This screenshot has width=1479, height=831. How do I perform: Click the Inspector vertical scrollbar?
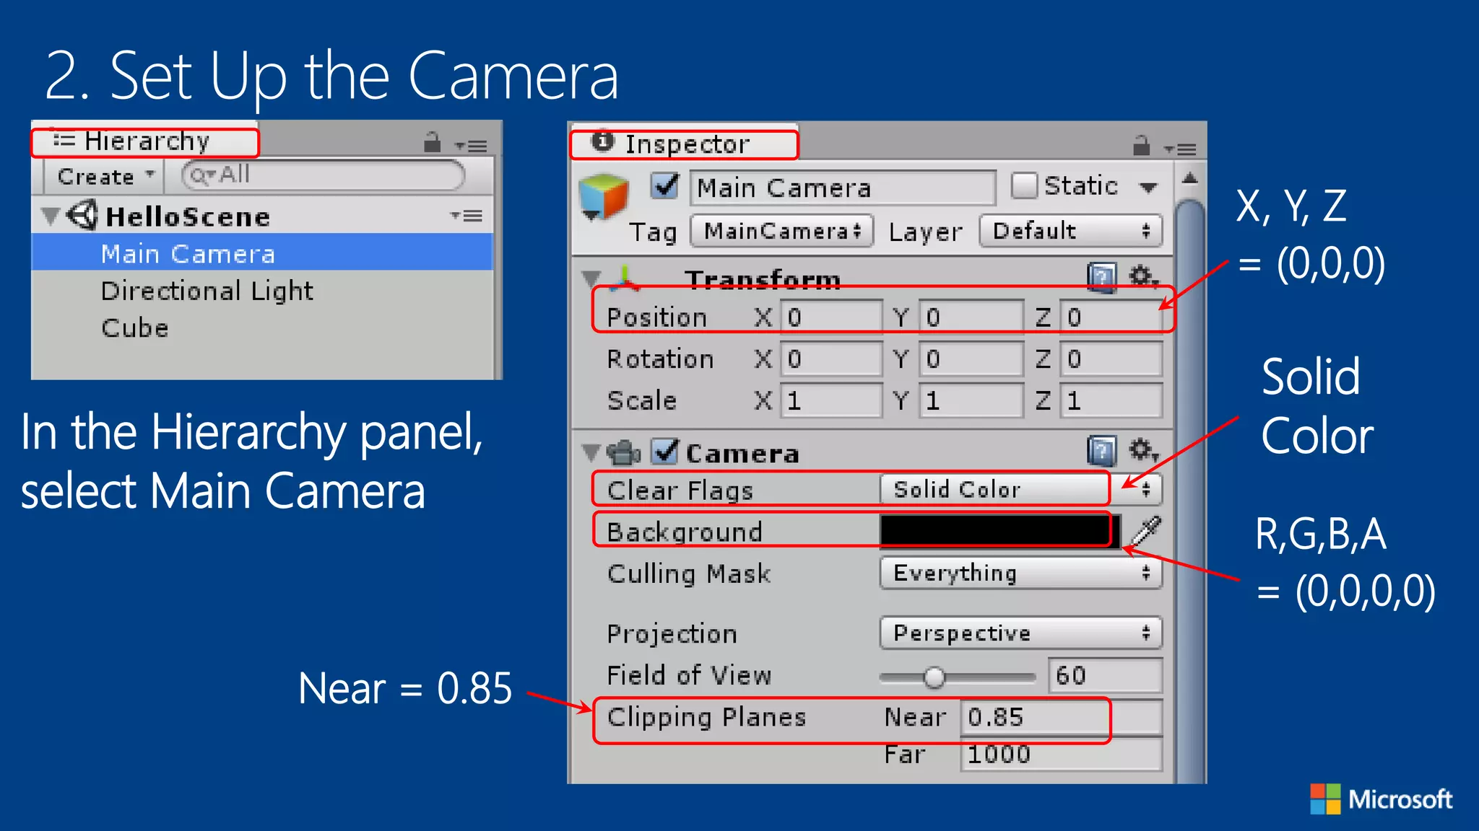[1190, 491]
